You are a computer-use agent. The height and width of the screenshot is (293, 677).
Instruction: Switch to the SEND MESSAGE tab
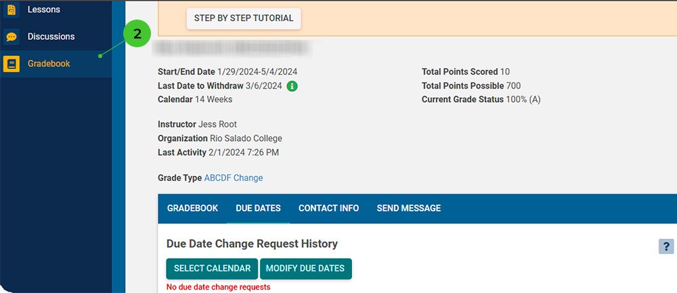409,208
